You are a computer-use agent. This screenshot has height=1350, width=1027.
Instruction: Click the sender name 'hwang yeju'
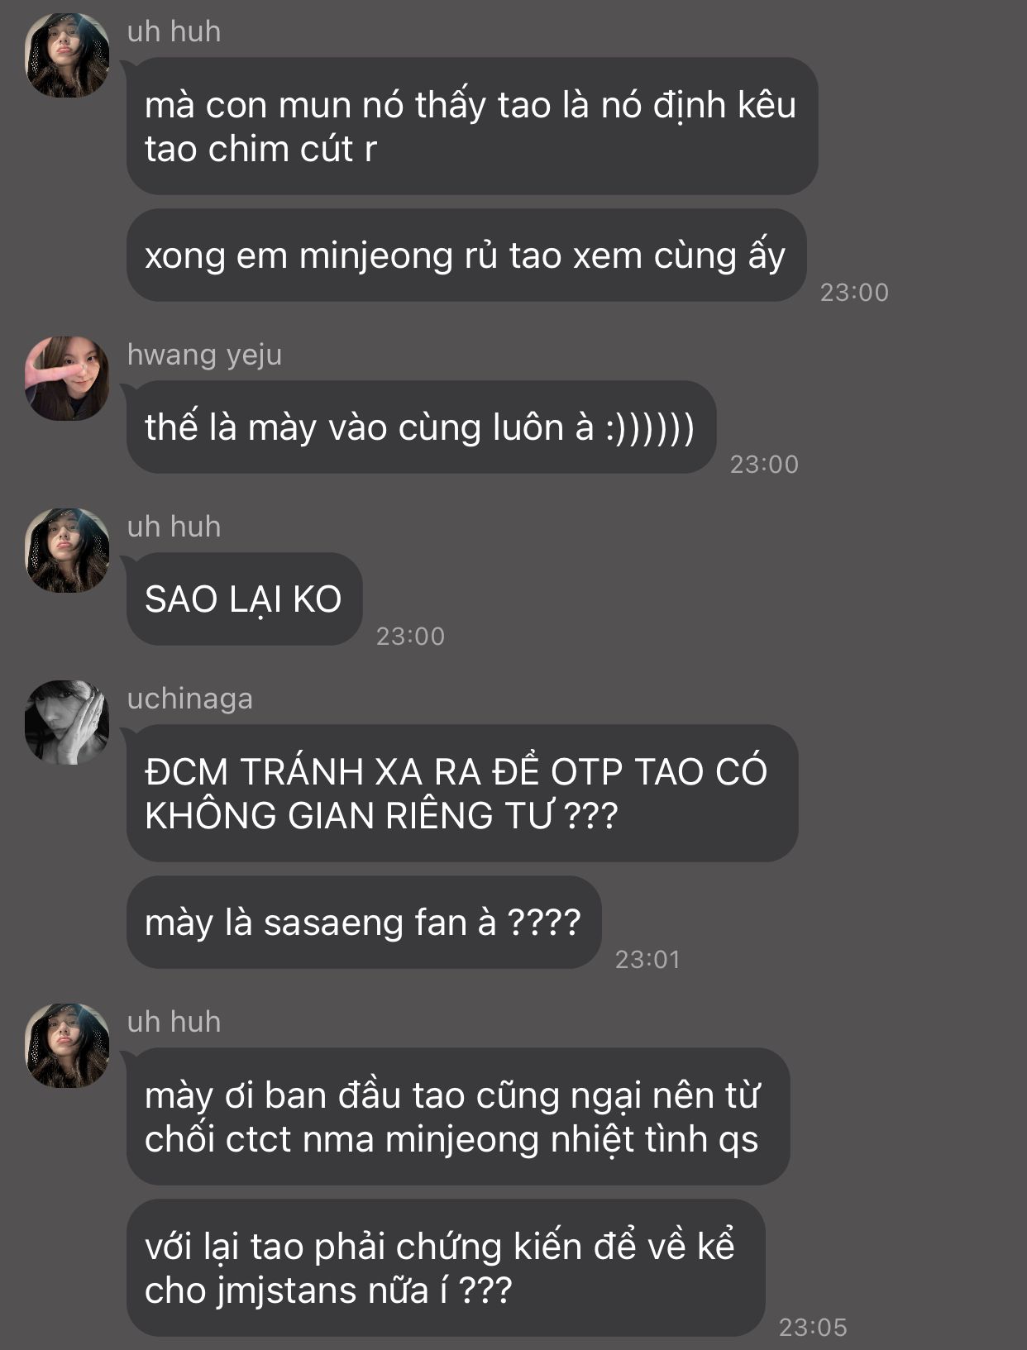coord(205,354)
